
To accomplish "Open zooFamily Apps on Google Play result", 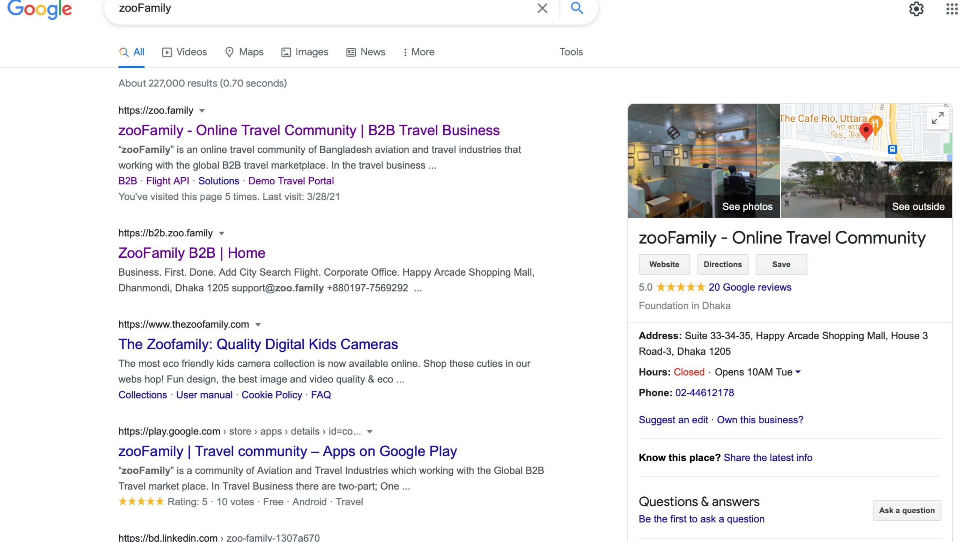I will [288, 451].
